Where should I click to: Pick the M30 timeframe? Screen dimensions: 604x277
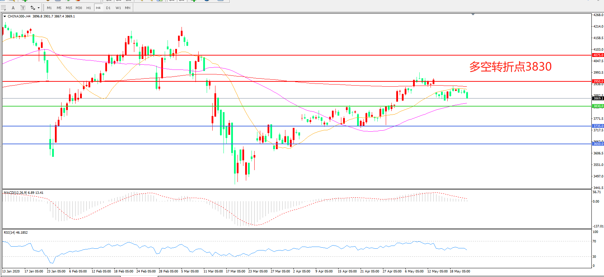tap(79, 8)
